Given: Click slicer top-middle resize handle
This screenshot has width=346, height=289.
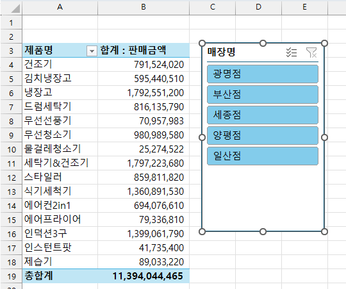Looking at the screenshot, I should 263,43.
